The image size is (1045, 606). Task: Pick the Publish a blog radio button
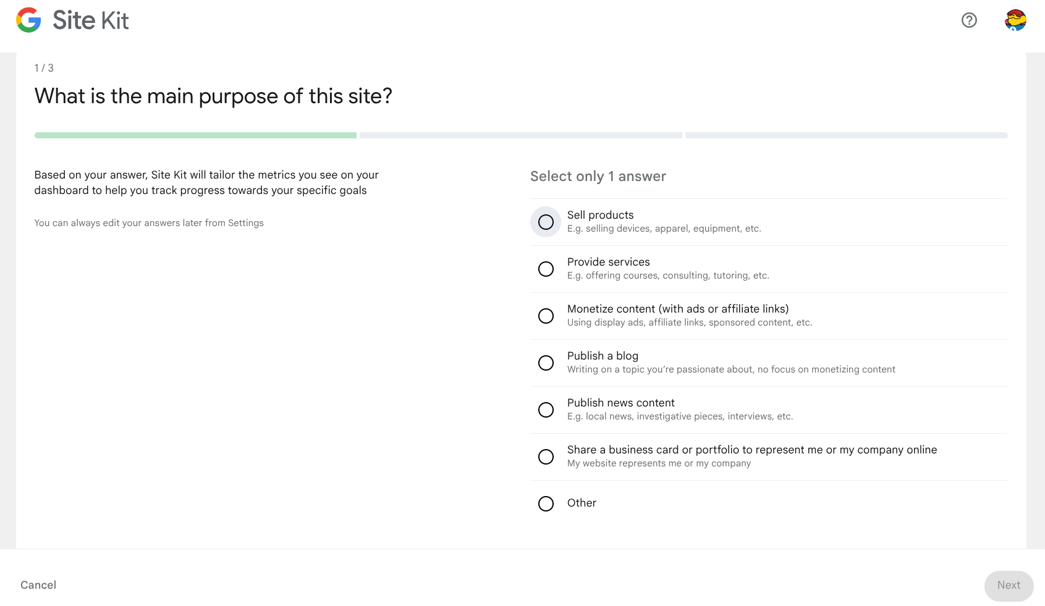click(546, 363)
